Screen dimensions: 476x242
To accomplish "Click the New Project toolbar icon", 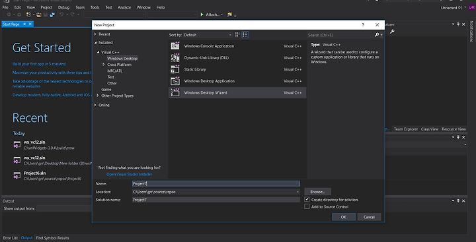I will click(x=28, y=15).
